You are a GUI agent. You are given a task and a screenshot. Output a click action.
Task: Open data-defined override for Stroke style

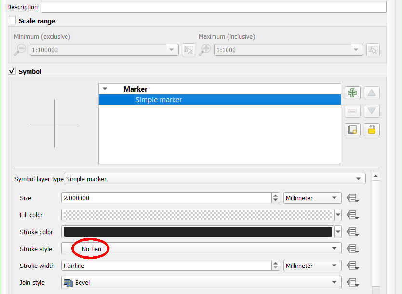click(352, 249)
